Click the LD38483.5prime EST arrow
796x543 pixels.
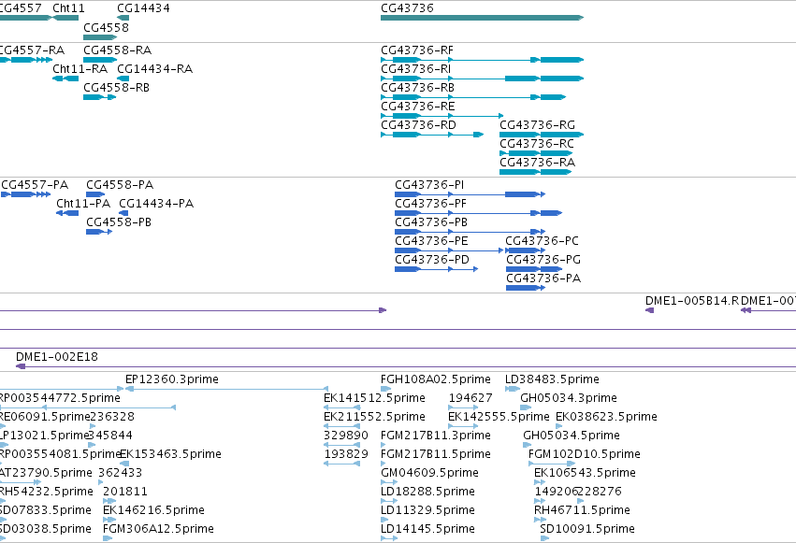pyautogui.click(x=513, y=389)
